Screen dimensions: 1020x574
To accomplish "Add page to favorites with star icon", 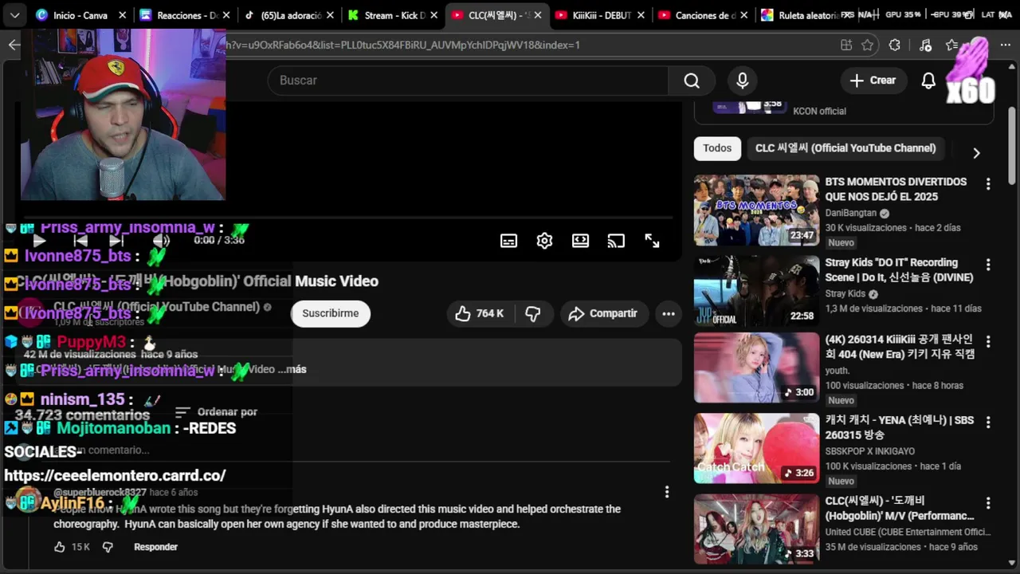I will (x=868, y=45).
